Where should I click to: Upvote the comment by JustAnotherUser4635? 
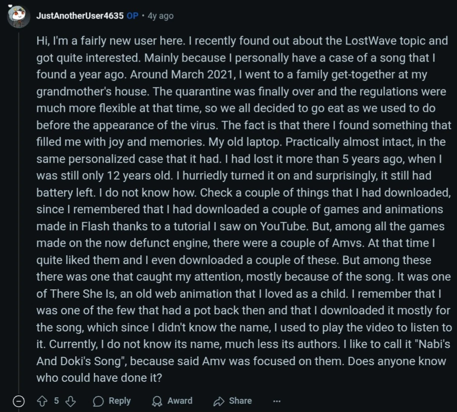42,401
